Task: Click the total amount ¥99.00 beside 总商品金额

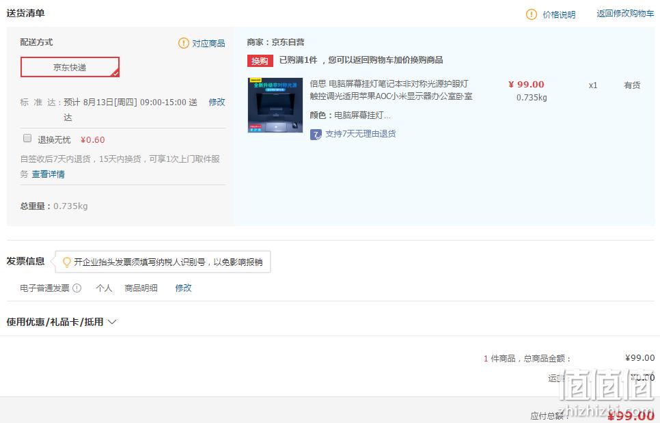Action: tap(640, 358)
